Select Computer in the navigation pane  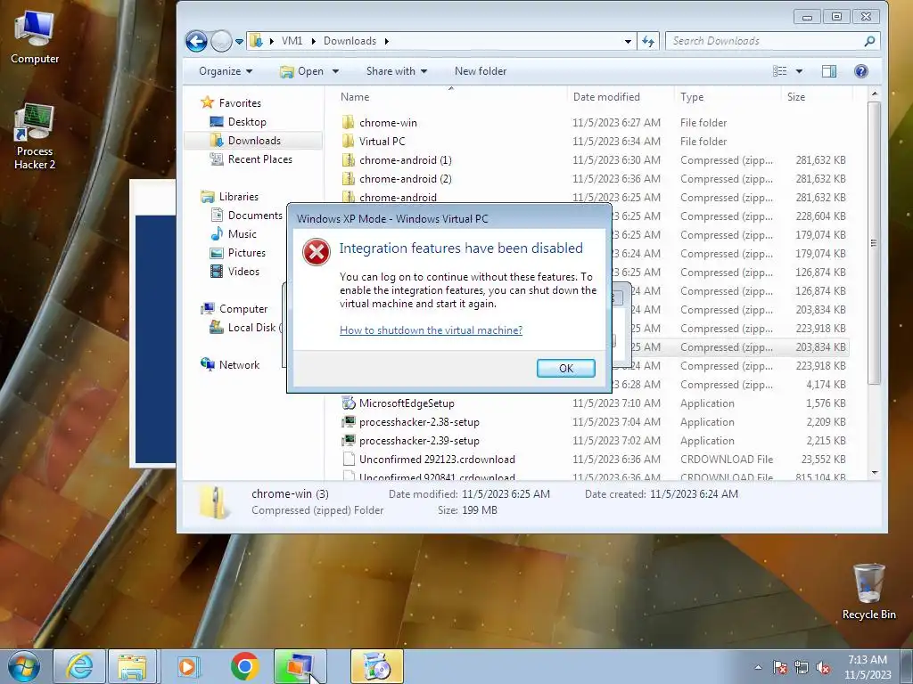(x=243, y=309)
